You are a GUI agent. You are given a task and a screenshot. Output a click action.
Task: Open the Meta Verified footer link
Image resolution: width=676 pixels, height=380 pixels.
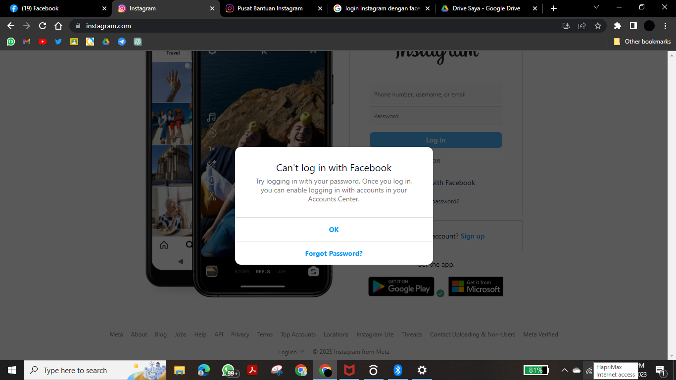point(540,334)
